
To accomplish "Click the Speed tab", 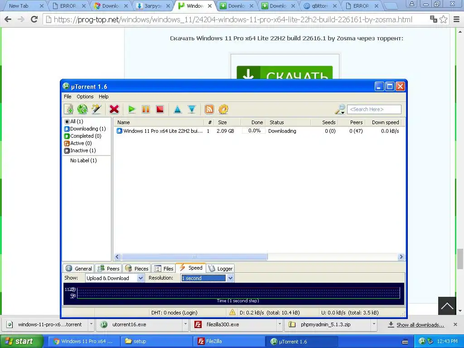I will point(191,268).
